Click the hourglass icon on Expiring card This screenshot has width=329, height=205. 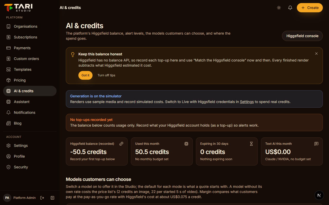pyautogui.click(x=251, y=144)
